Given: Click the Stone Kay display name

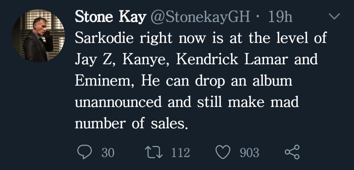Looking at the screenshot, I should point(110,17).
